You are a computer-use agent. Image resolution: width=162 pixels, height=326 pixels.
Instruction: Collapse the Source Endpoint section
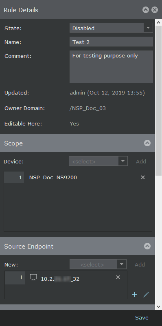click(x=147, y=246)
